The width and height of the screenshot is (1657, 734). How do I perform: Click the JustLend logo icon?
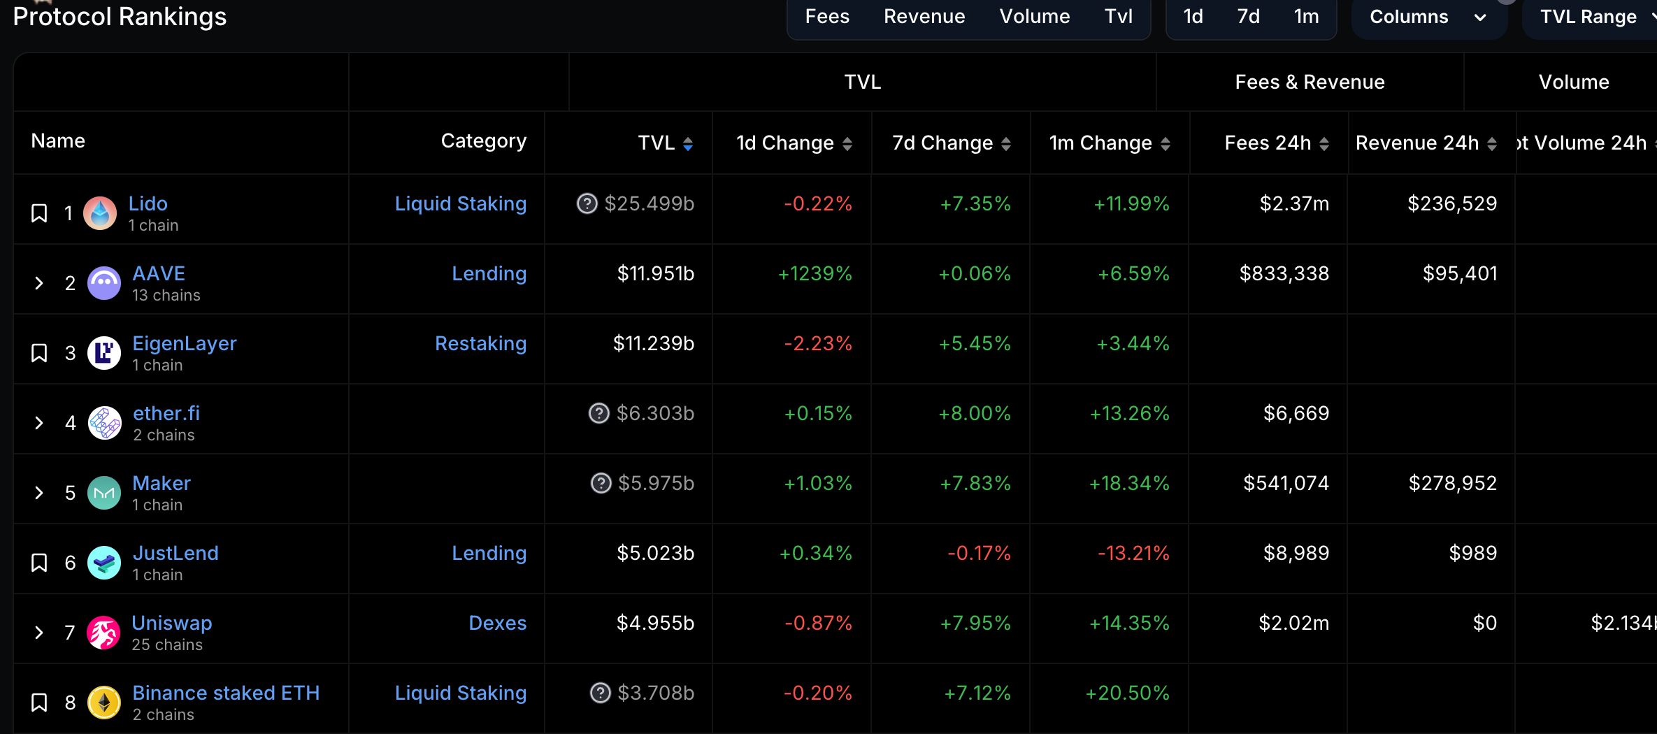tap(104, 563)
